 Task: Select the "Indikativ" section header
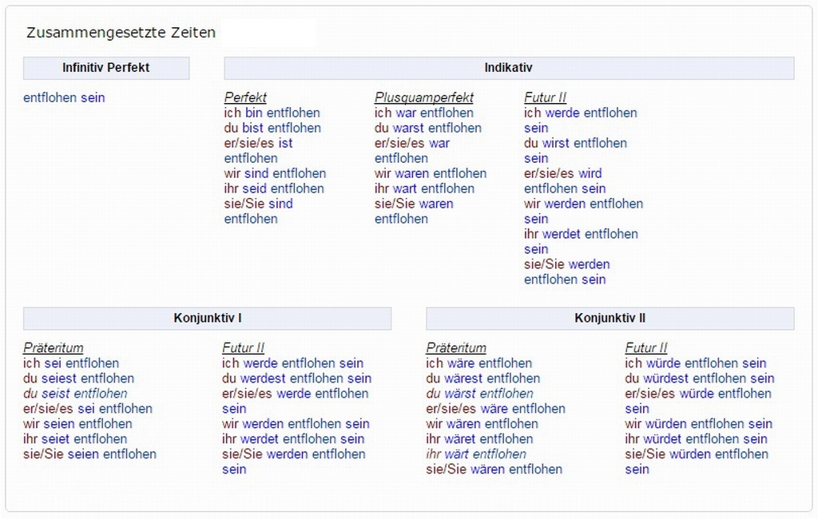[x=508, y=68]
